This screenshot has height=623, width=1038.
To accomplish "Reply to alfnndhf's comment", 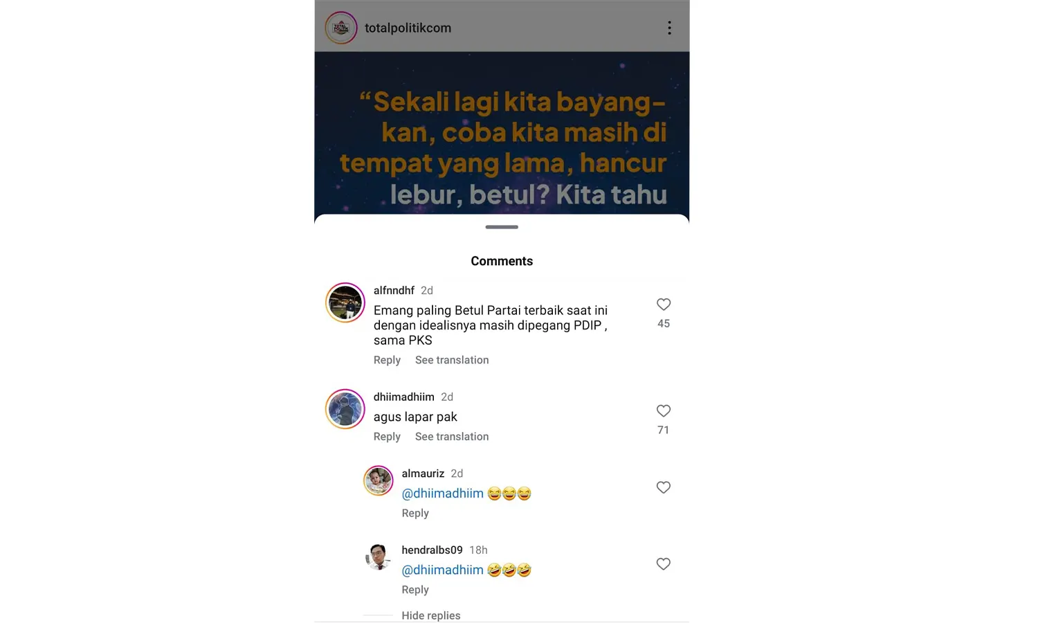I will coord(387,360).
